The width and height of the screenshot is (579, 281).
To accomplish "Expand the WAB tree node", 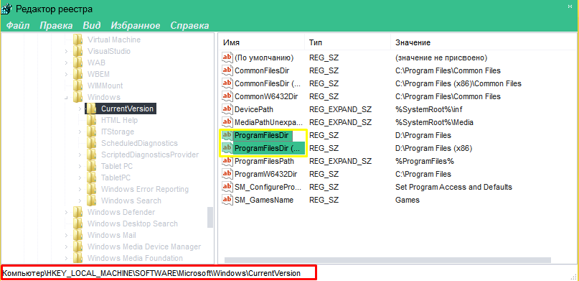I will 66,63.
